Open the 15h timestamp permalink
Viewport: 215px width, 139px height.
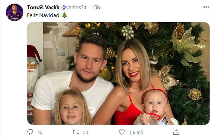click(x=96, y=8)
